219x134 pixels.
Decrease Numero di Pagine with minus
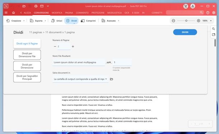point(55,47)
